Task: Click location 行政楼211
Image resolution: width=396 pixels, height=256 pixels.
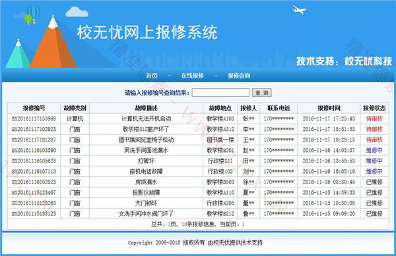Action: 220,161
